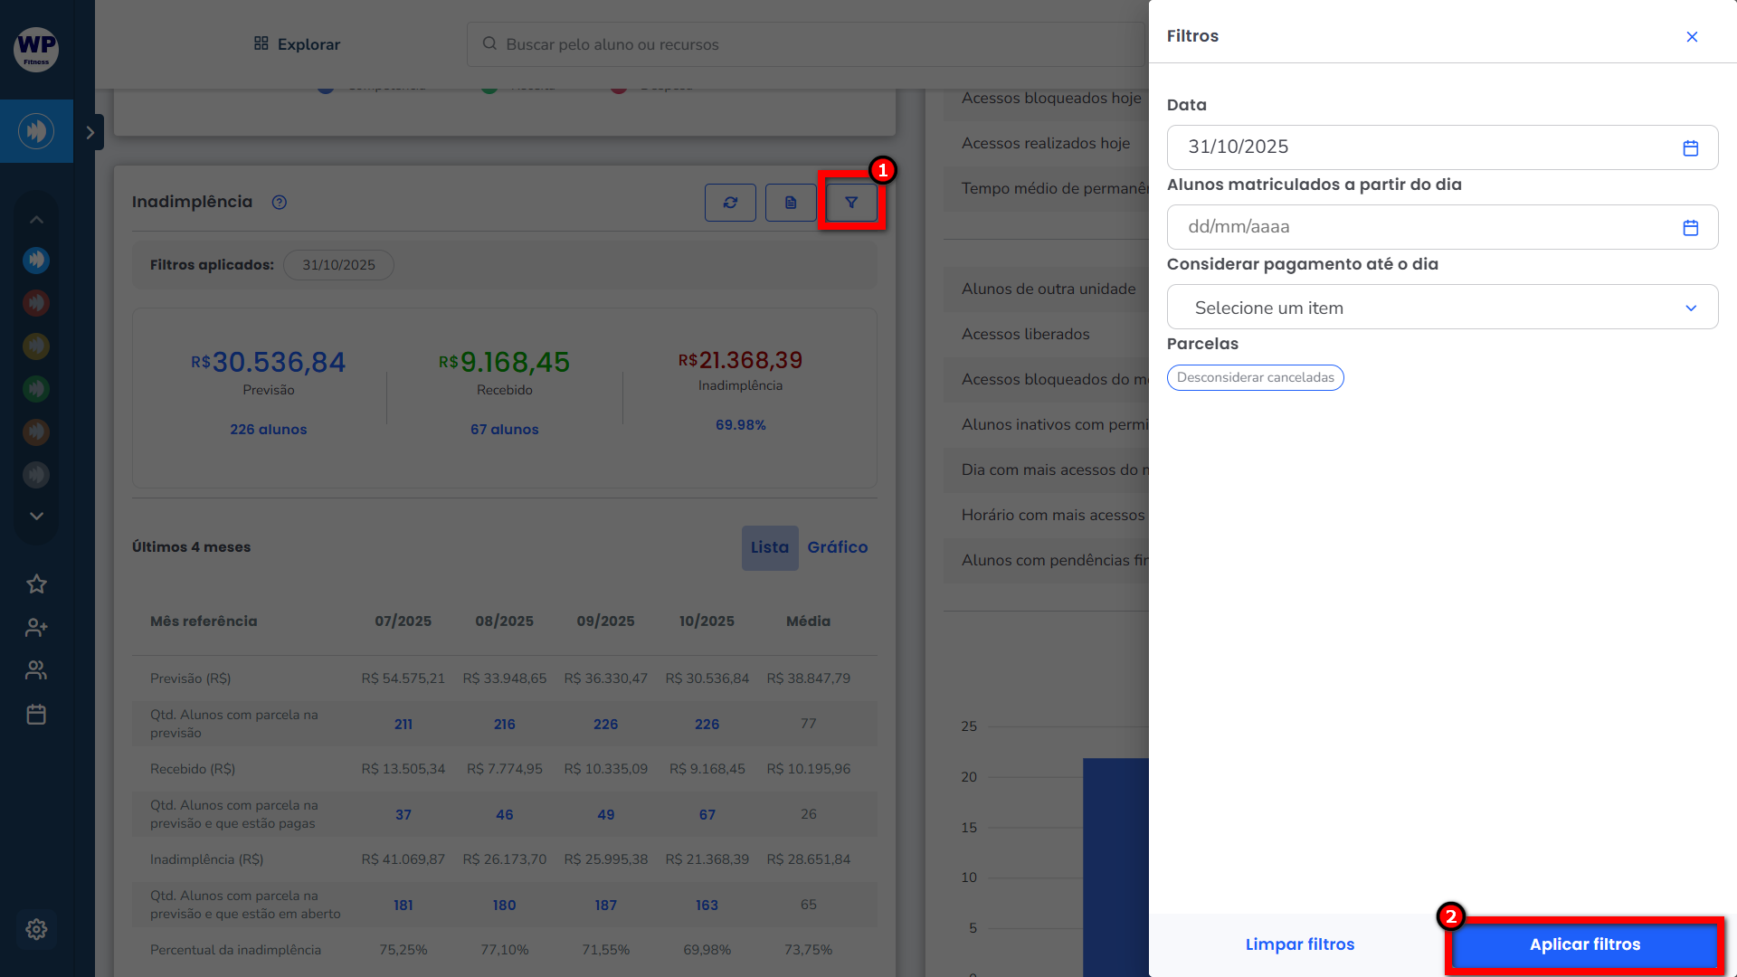Click the report document icon

(791, 203)
